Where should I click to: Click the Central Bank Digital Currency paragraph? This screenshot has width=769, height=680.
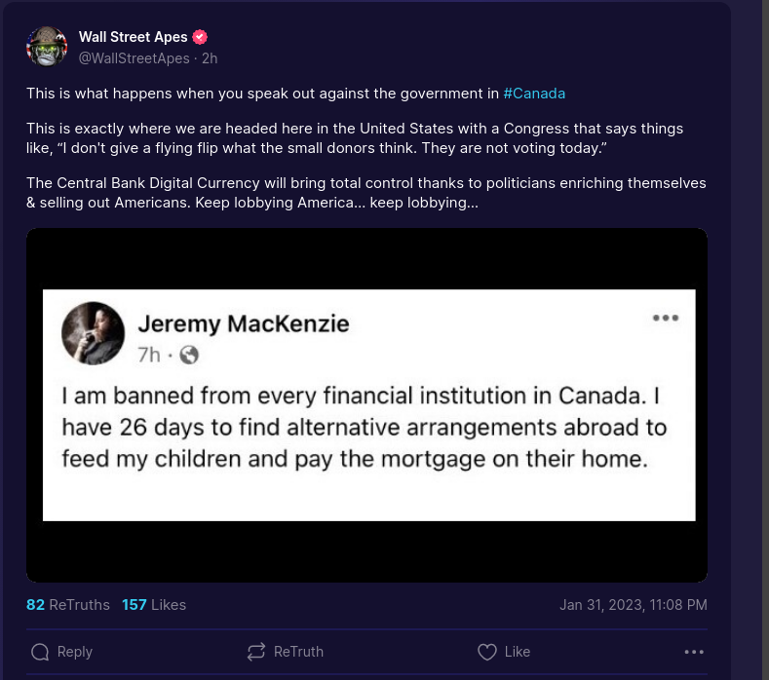pos(365,193)
